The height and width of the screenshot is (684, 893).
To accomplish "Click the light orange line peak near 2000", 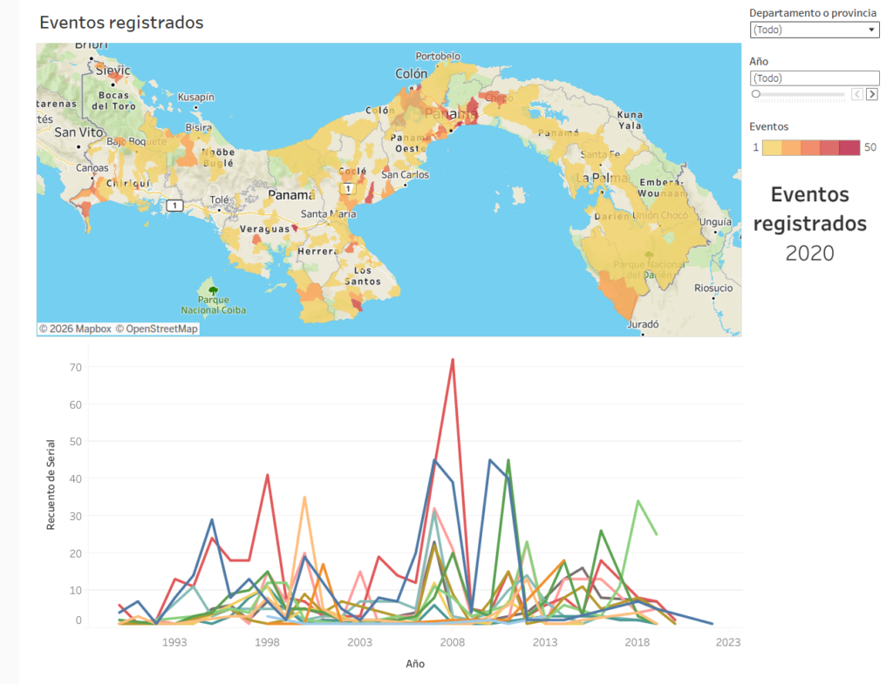I will point(304,498).
